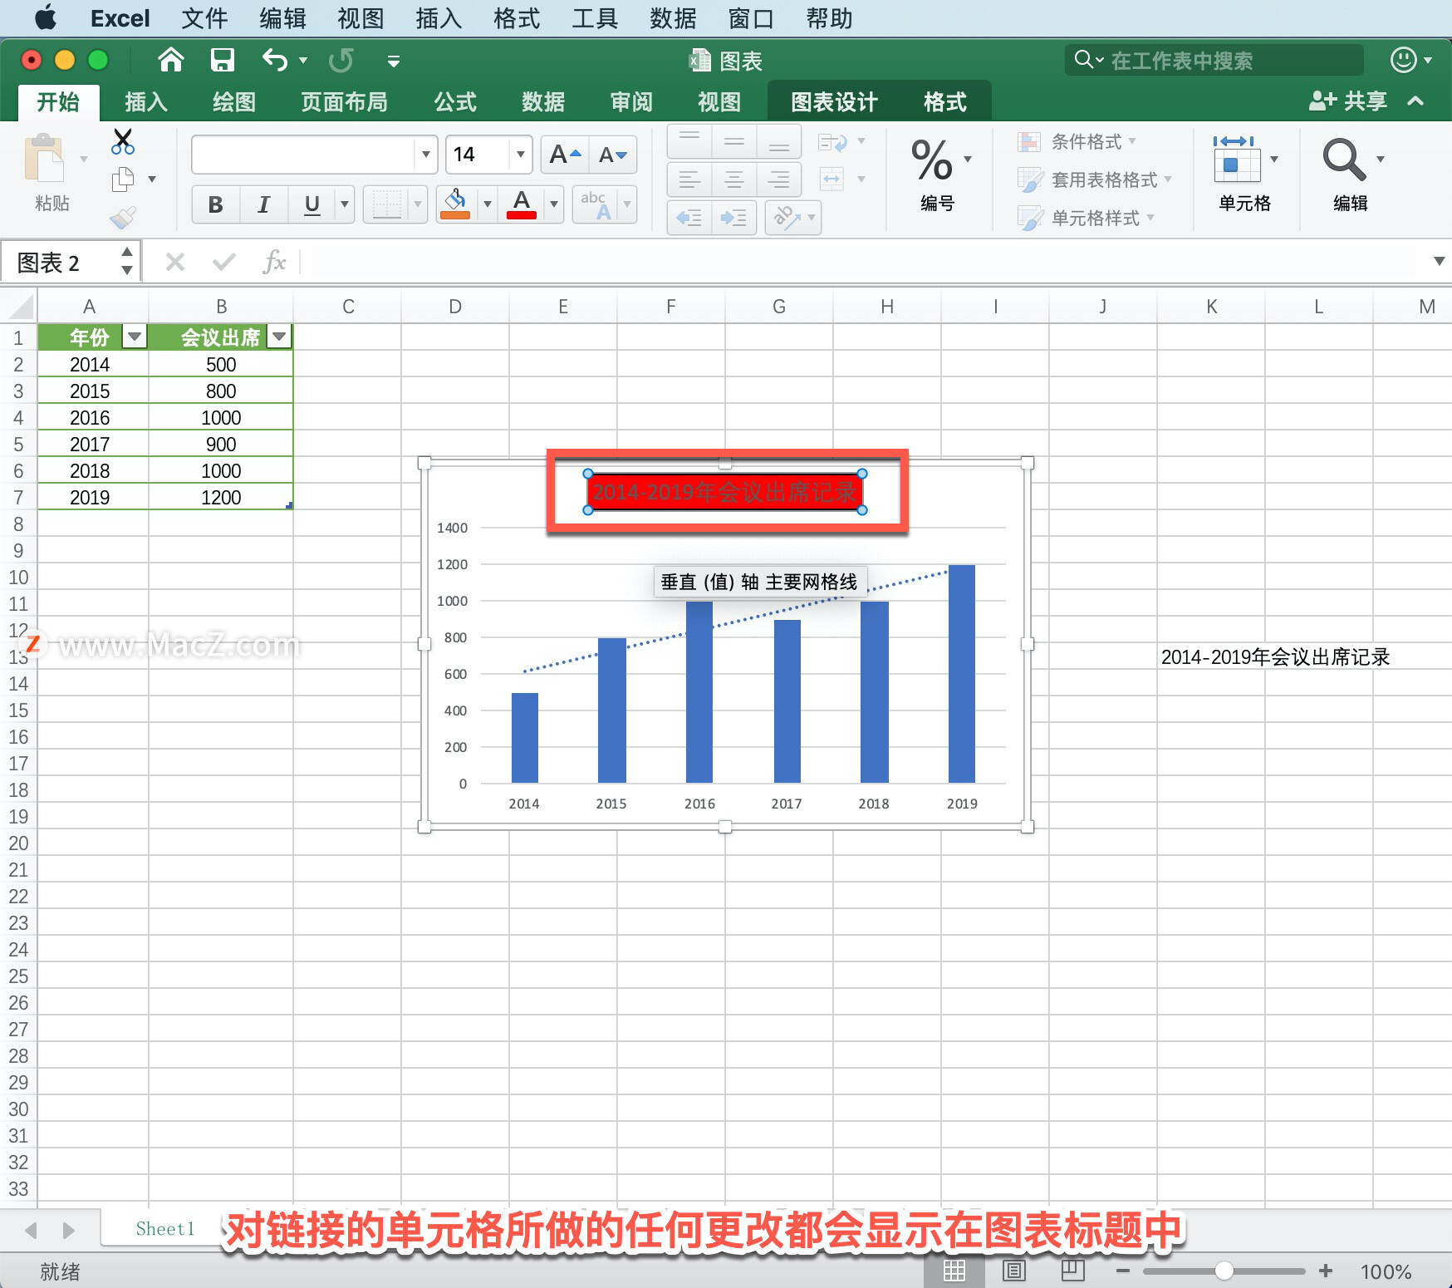Click the Save icon in toolbar
This screenshot has height=1288, width=1452.
pyautogui.click(x=221, y=60)
